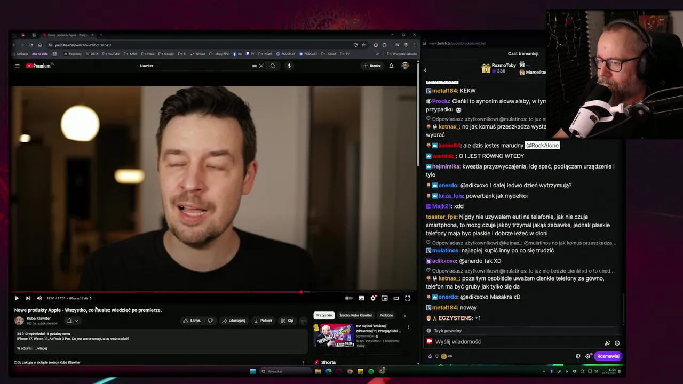Reload the YouTube page in browser

[x=31, y=45]
